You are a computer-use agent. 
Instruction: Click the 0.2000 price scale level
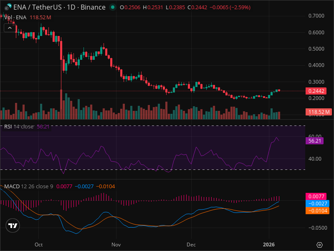[x=316, y=98]
